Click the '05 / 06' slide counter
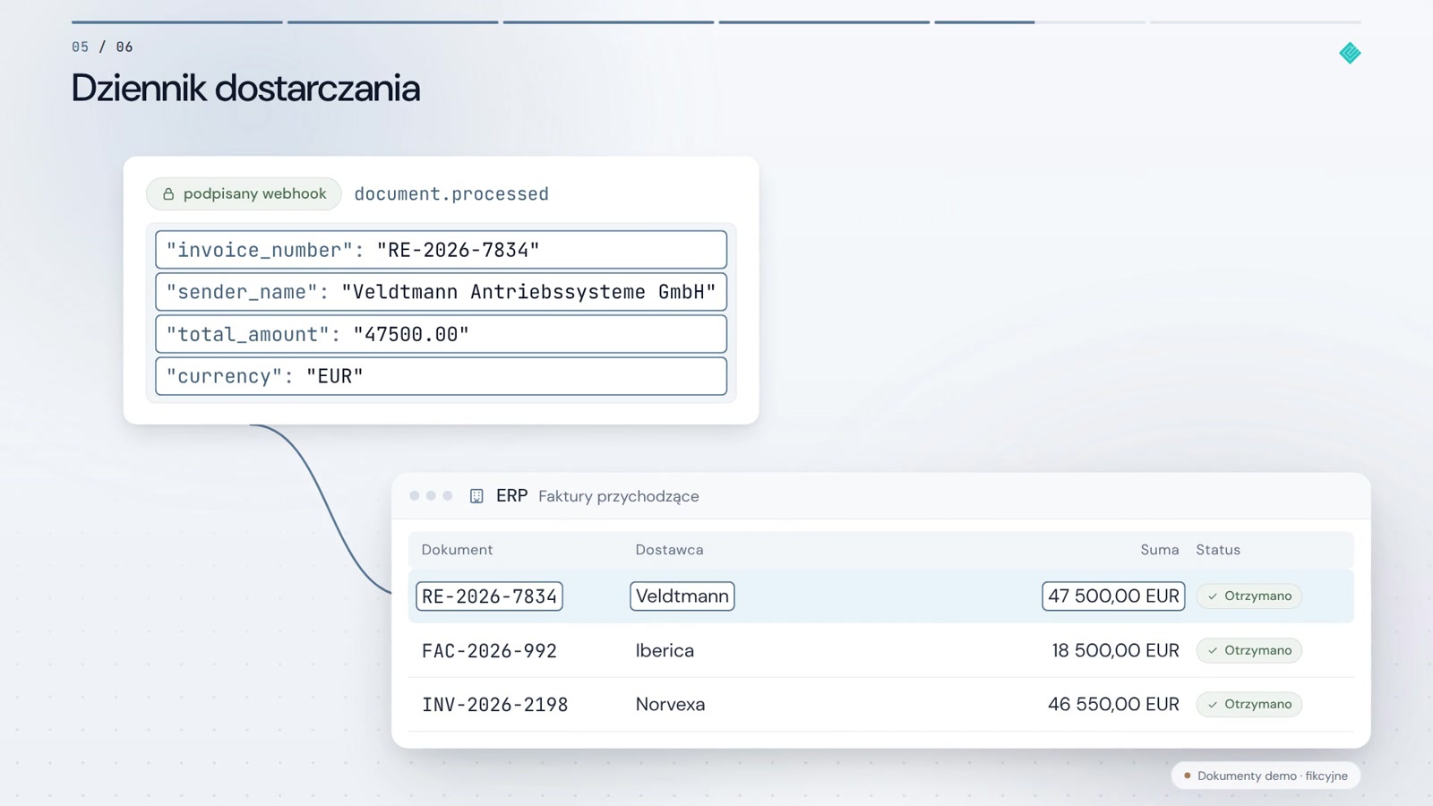The height and width of the screenshot is (806, 1433). pyautogui.click(x=102, y=47)
